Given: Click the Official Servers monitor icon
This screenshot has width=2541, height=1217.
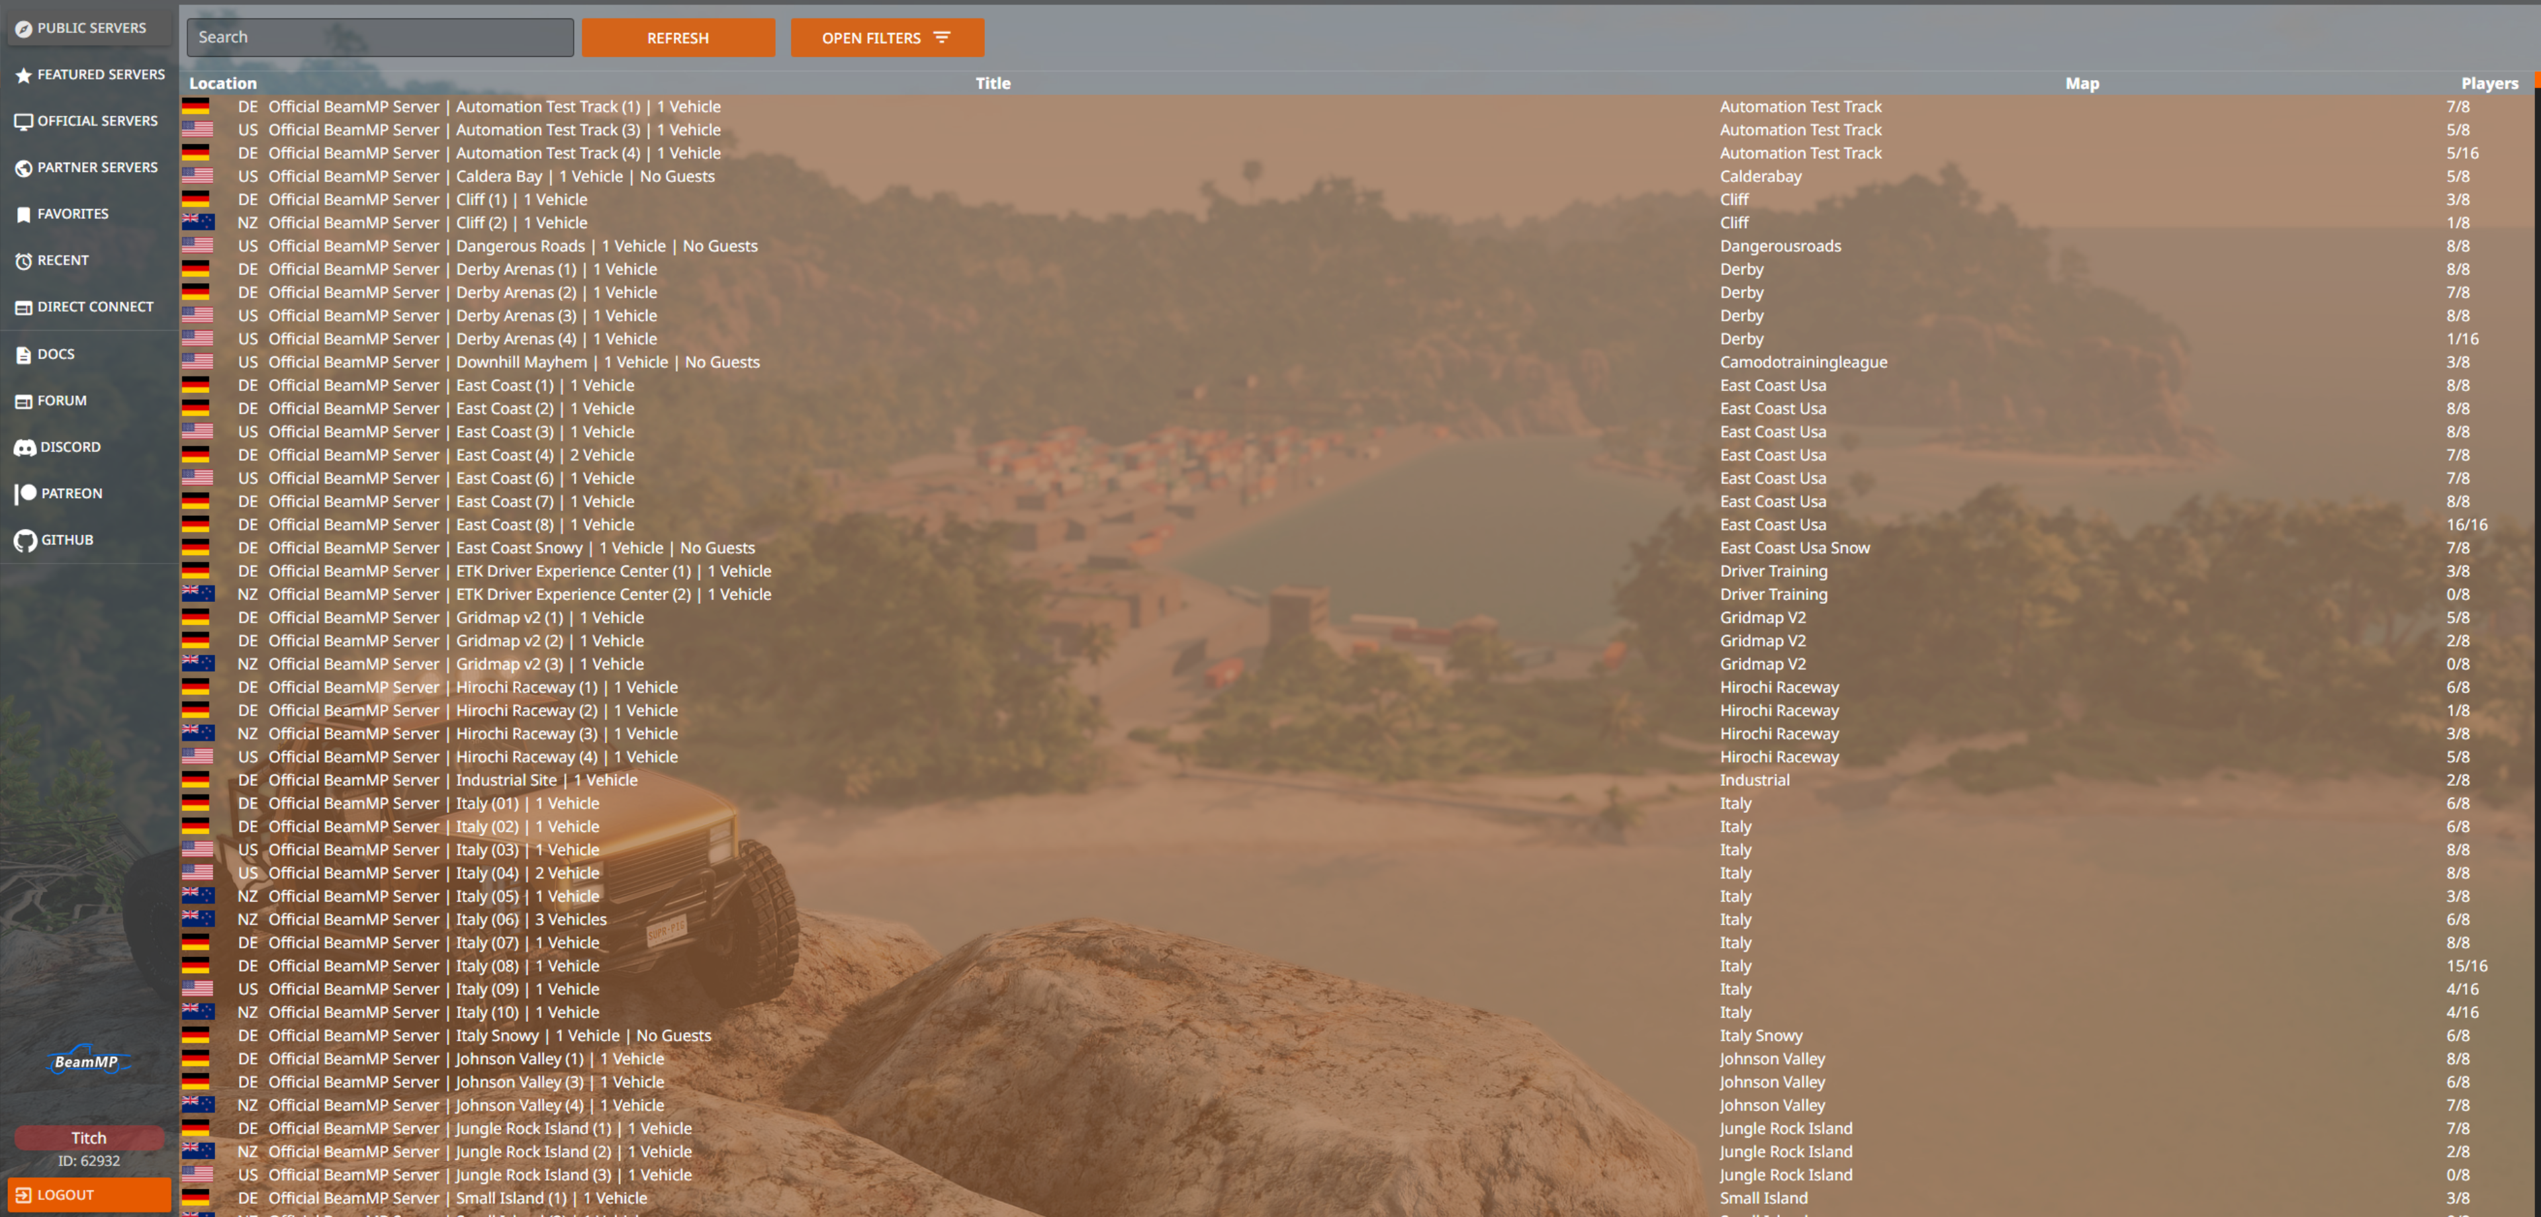Looking at the screenshot, I should (x=24, y=121).
